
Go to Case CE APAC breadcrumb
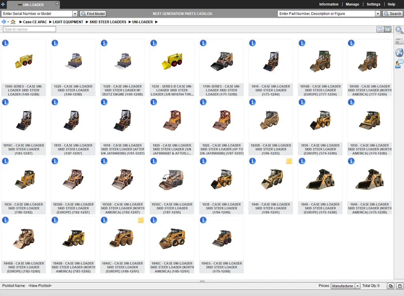pyautogui.click(x=35, y=22)
